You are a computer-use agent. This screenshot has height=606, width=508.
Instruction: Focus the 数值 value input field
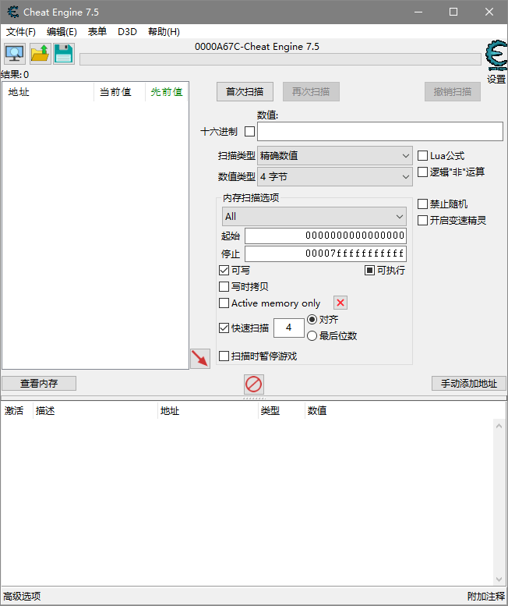(380, 131)
